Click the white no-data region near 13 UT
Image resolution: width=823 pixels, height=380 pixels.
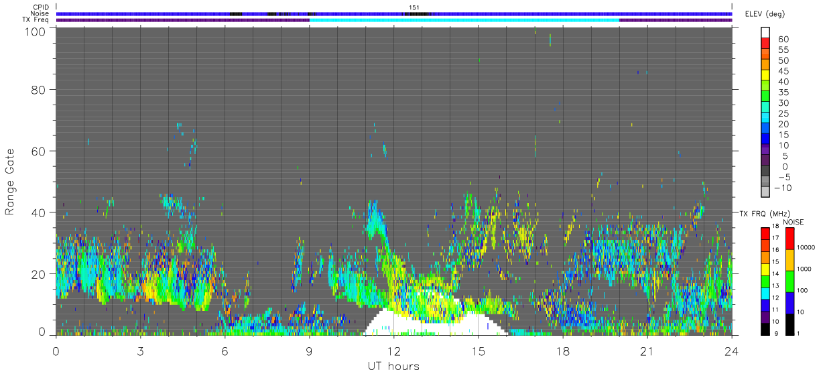[436, 326]
